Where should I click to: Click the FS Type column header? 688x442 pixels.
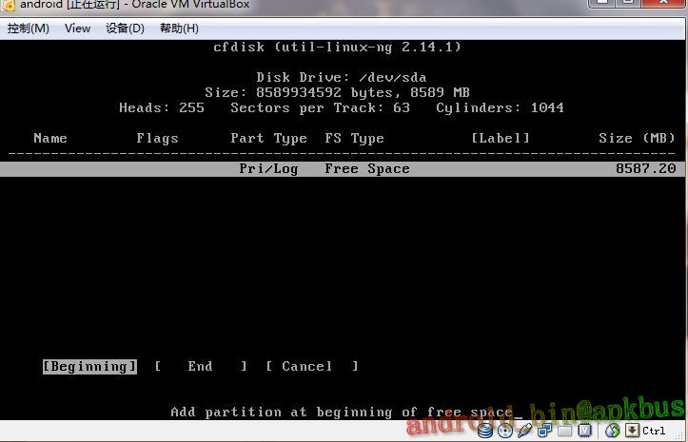[x=355, y=139]
